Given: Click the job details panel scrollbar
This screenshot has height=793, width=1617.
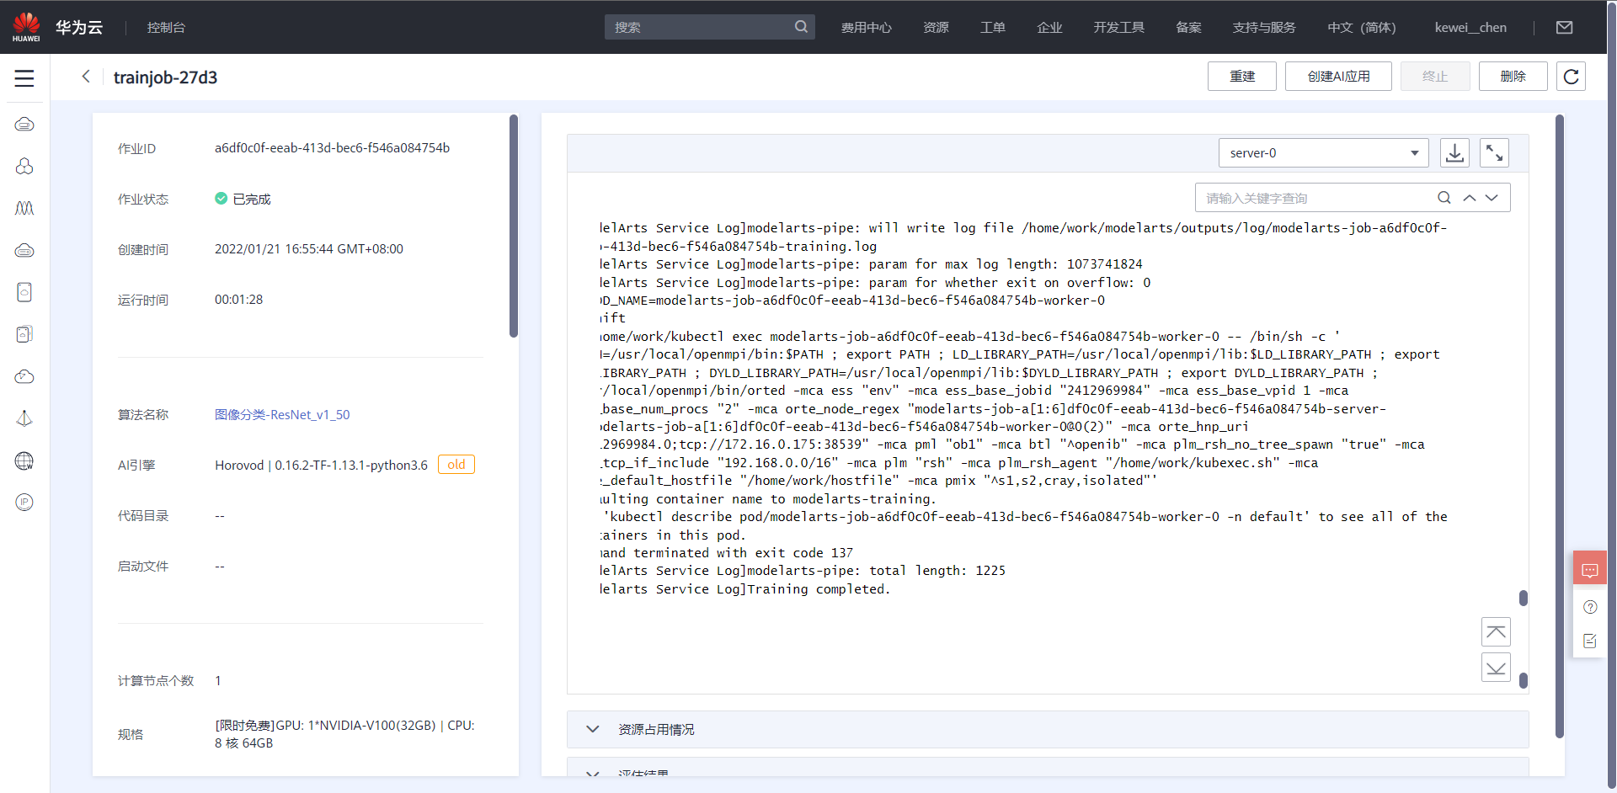Looking at the screenshot, I should pyautogui.click(x=514, y=226).
